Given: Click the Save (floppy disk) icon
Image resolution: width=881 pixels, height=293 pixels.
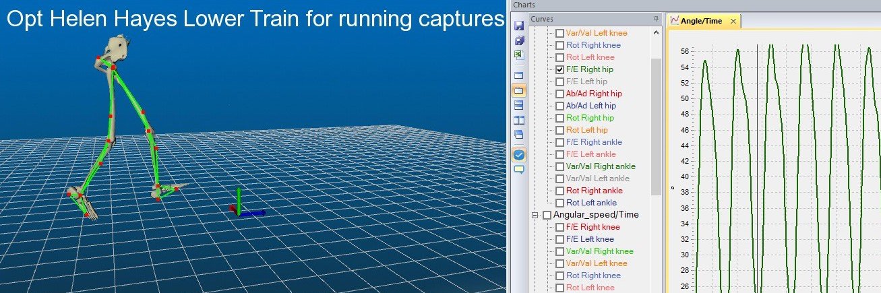Looking at the screenshot, I should pyautogui.click(x=519, y=26).
